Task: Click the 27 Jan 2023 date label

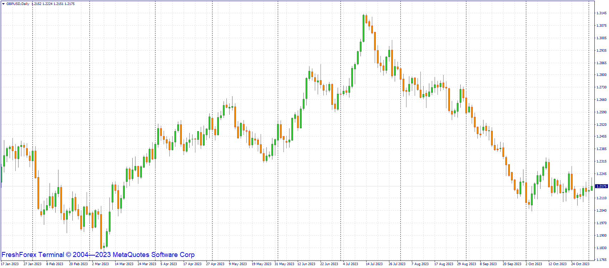Action: tap(32, 264)
